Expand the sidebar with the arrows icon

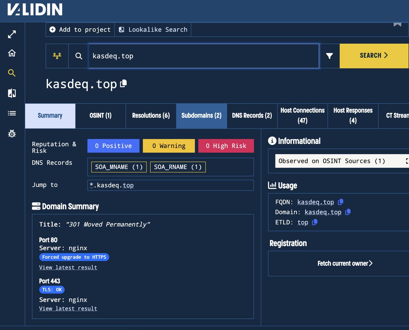[x=12, y=34]
